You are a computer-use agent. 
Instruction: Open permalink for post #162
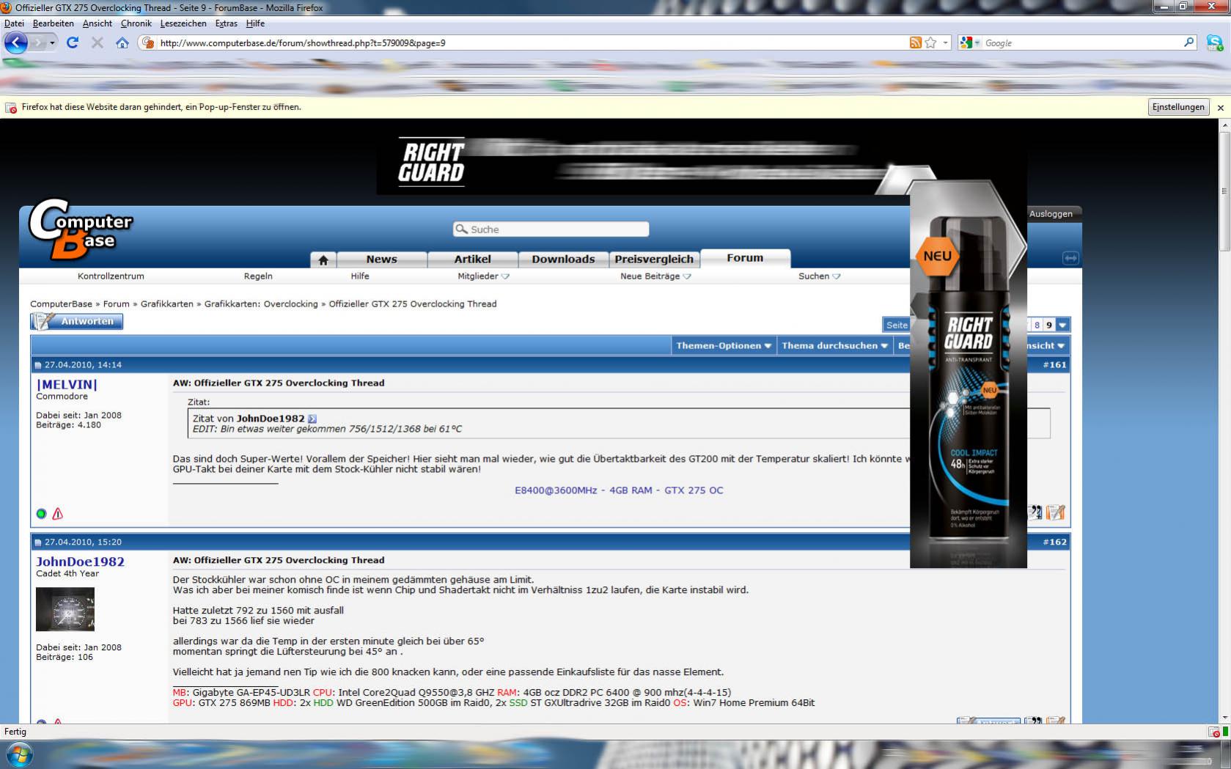coord(1055,542)
